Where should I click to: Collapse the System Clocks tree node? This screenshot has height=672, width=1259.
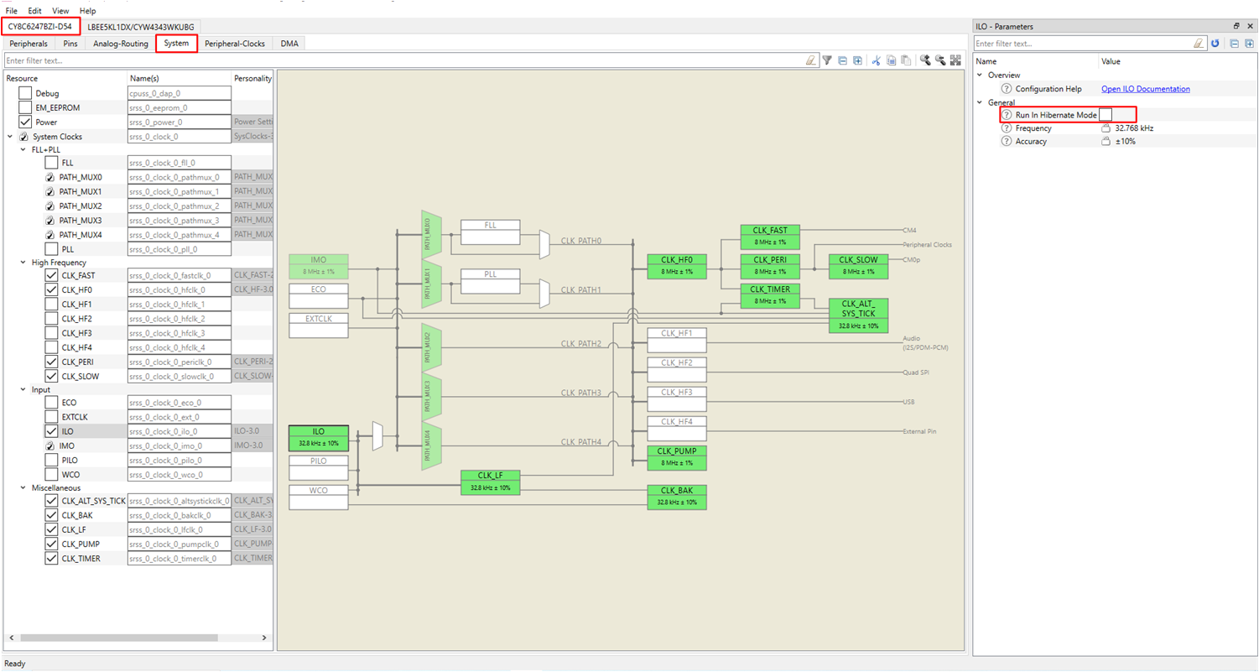(9, 136)
